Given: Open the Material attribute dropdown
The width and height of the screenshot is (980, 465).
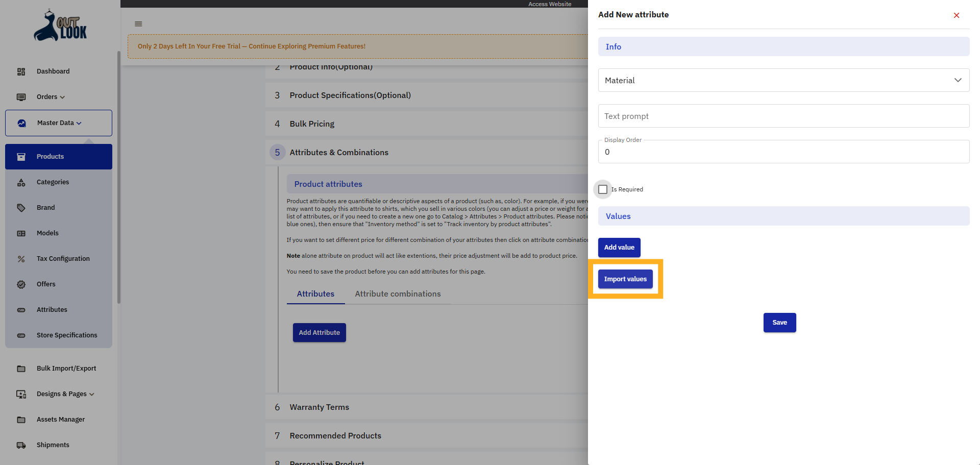Looking at the screenshot, I should click(x=958, y=80).
